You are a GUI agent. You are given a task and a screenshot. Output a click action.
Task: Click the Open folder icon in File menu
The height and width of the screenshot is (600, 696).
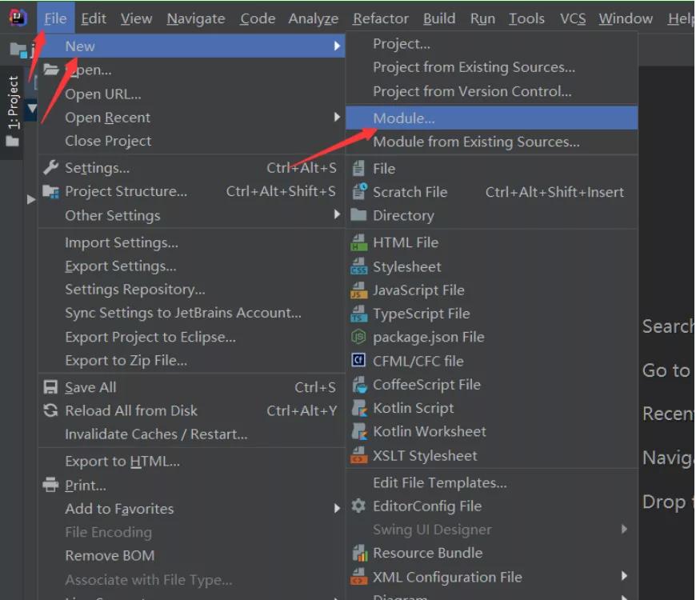pyautogui.click(x=50, y=70)
